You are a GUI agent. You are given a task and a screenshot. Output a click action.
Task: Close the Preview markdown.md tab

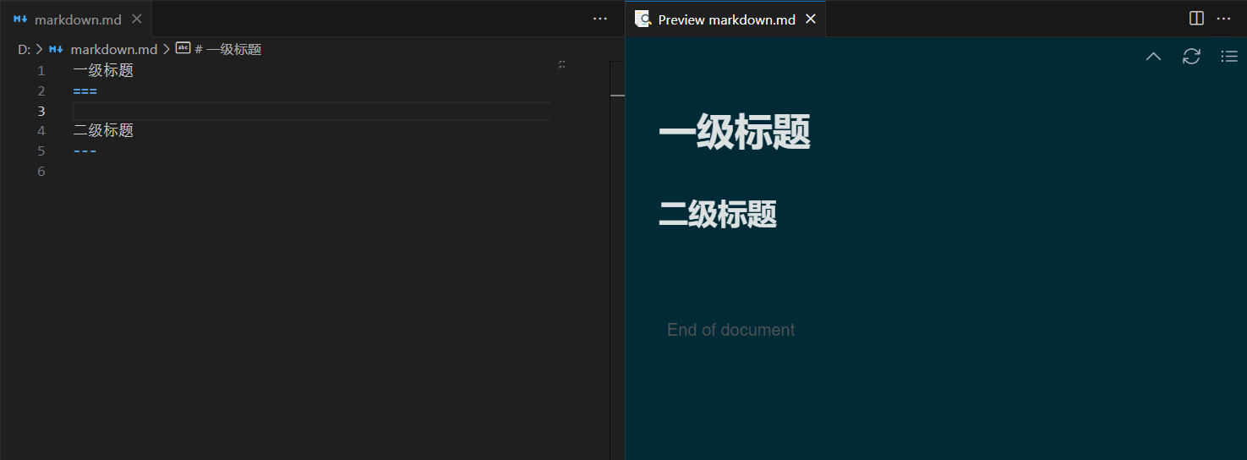tap(811, 19)
